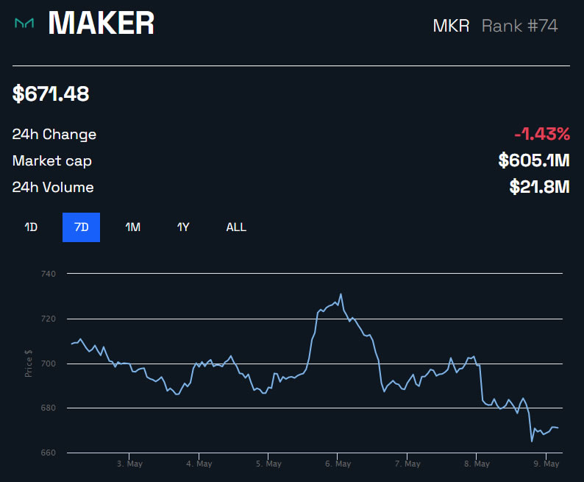Select the 1D time range tab
Screen dimensions: 584x482
pyautogui.click(x=31, y=227)
